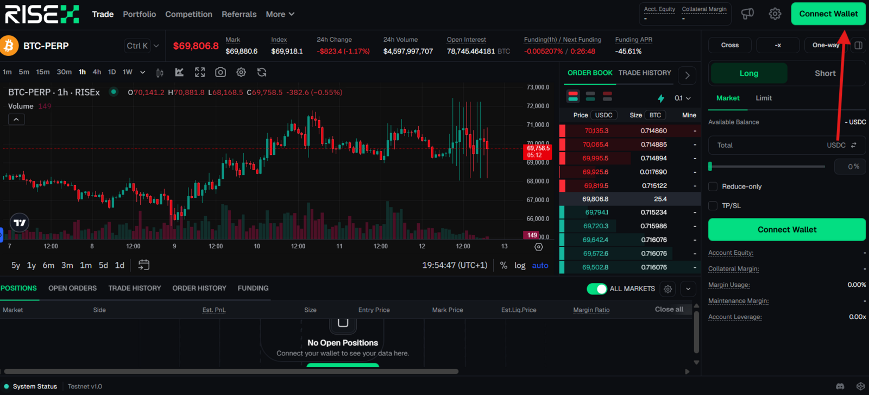The height and width of the screenshot is (395, 869).
Task: Open the date range calendar icon
Action: pos(144,265)
